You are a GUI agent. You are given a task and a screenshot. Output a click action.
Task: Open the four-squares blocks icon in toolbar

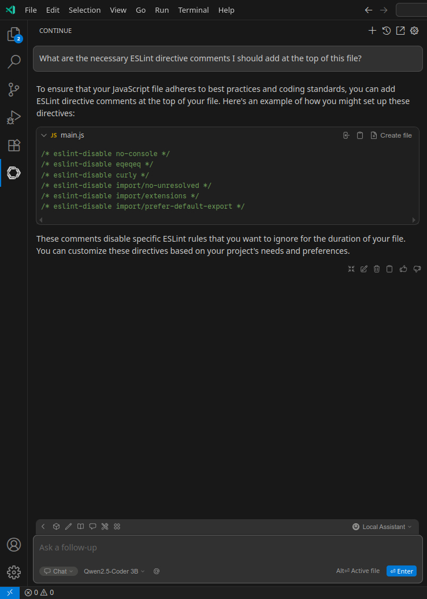pos(117,526)
